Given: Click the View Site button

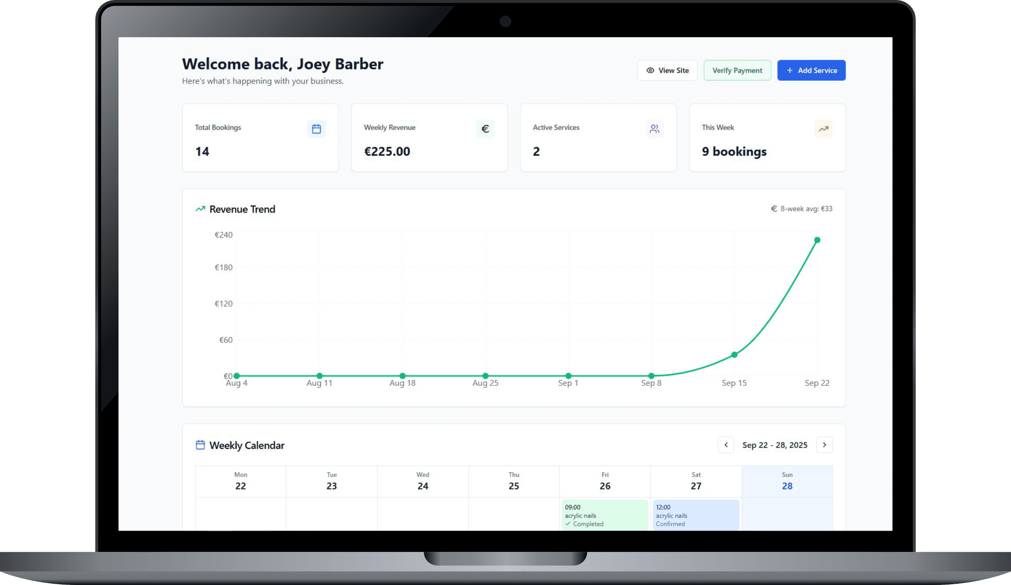Looking at the screenshot, I should pos(667,70).
